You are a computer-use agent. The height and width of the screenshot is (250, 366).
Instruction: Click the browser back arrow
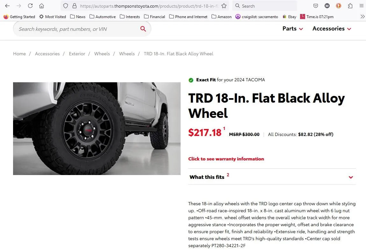tap(7, 6)
